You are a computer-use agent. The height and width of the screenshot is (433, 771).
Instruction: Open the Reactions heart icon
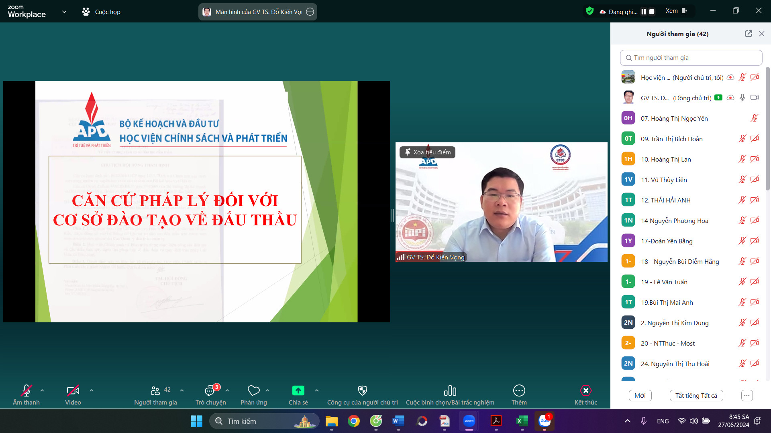[x=253, y=391]
